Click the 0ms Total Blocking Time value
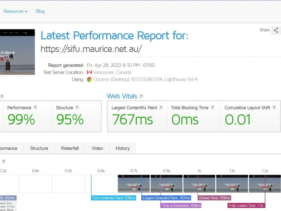281x211 pixels. 185,120
